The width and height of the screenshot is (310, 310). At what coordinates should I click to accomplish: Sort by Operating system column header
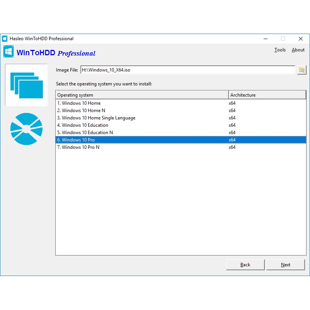click(142, 95)
